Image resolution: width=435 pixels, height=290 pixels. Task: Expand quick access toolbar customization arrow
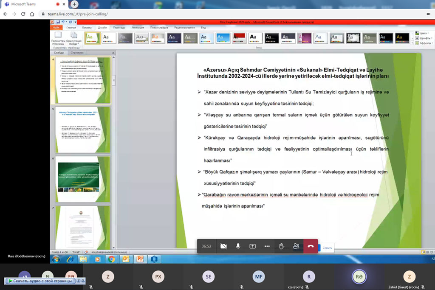[x=75, y=22]
